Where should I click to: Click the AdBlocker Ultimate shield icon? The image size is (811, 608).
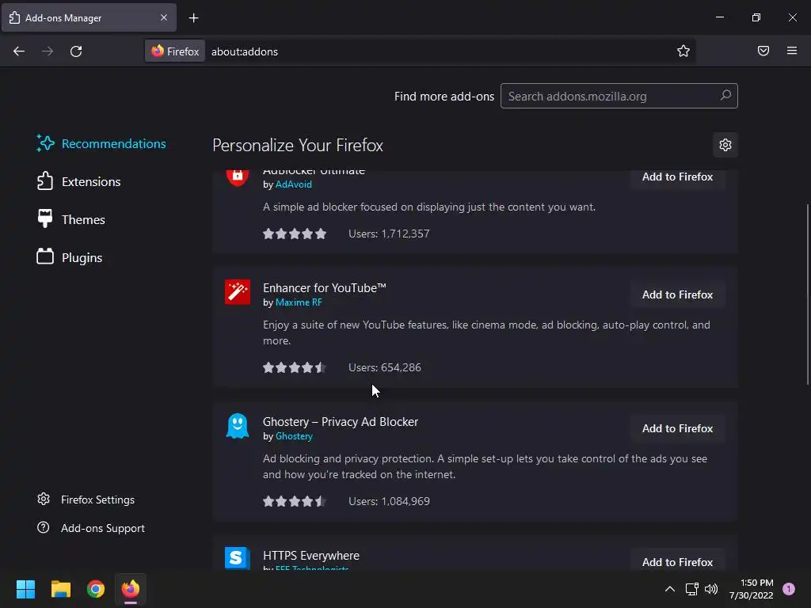238,177
